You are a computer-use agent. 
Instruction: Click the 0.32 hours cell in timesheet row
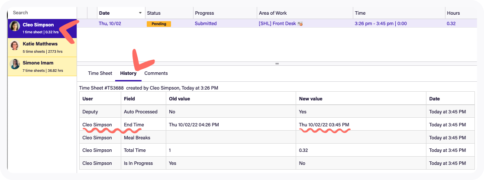click(451, 23)
